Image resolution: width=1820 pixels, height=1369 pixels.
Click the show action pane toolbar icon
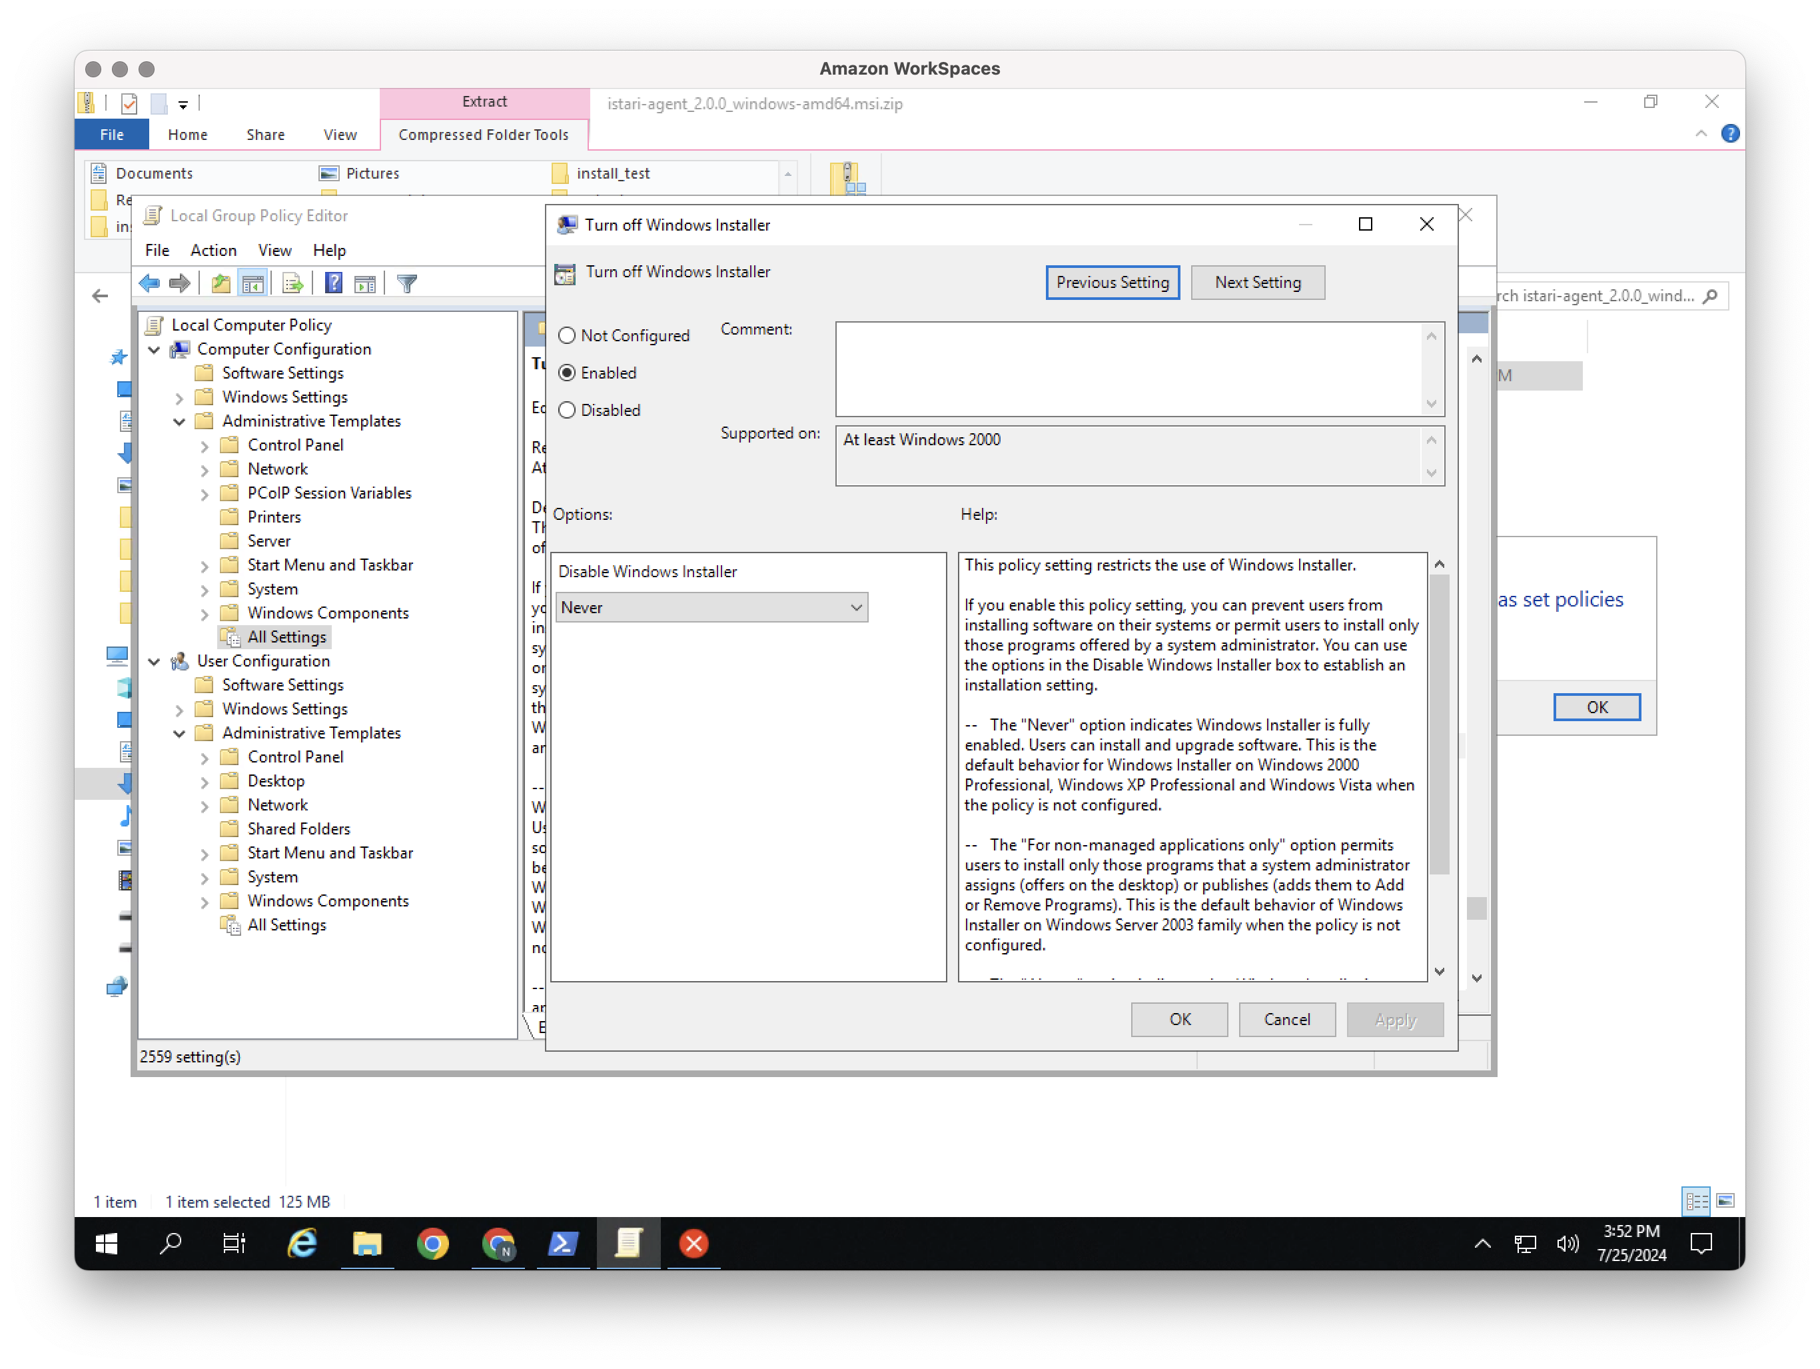coord(365,283)
